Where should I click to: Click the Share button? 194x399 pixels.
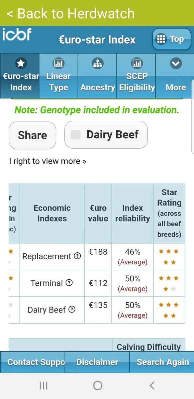(x=33, y=135)
